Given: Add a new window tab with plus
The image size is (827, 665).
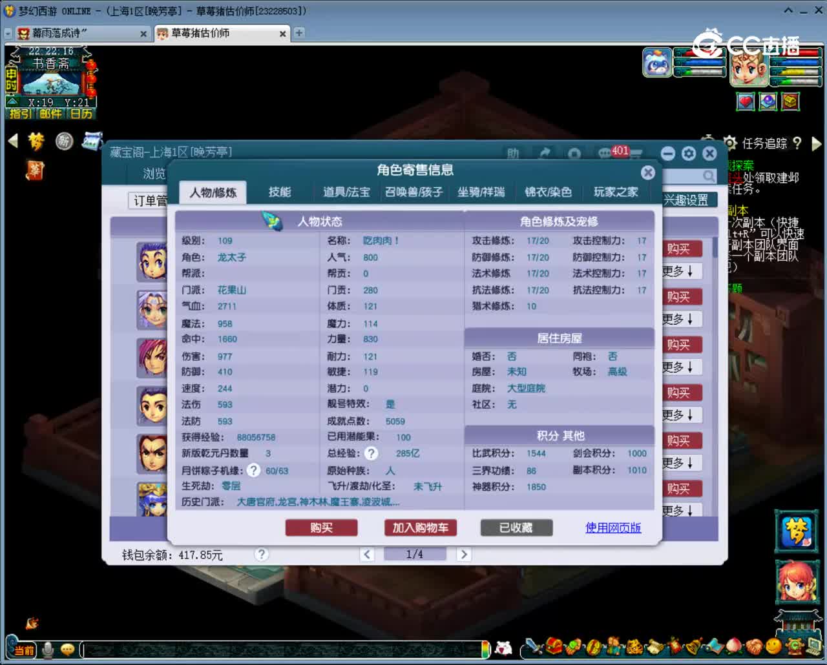Looking at the screenshot, I should [299, 33].
